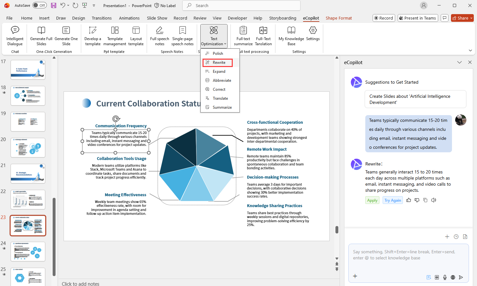
Task: Open Full speech notes tool
Action: (160, 36)
